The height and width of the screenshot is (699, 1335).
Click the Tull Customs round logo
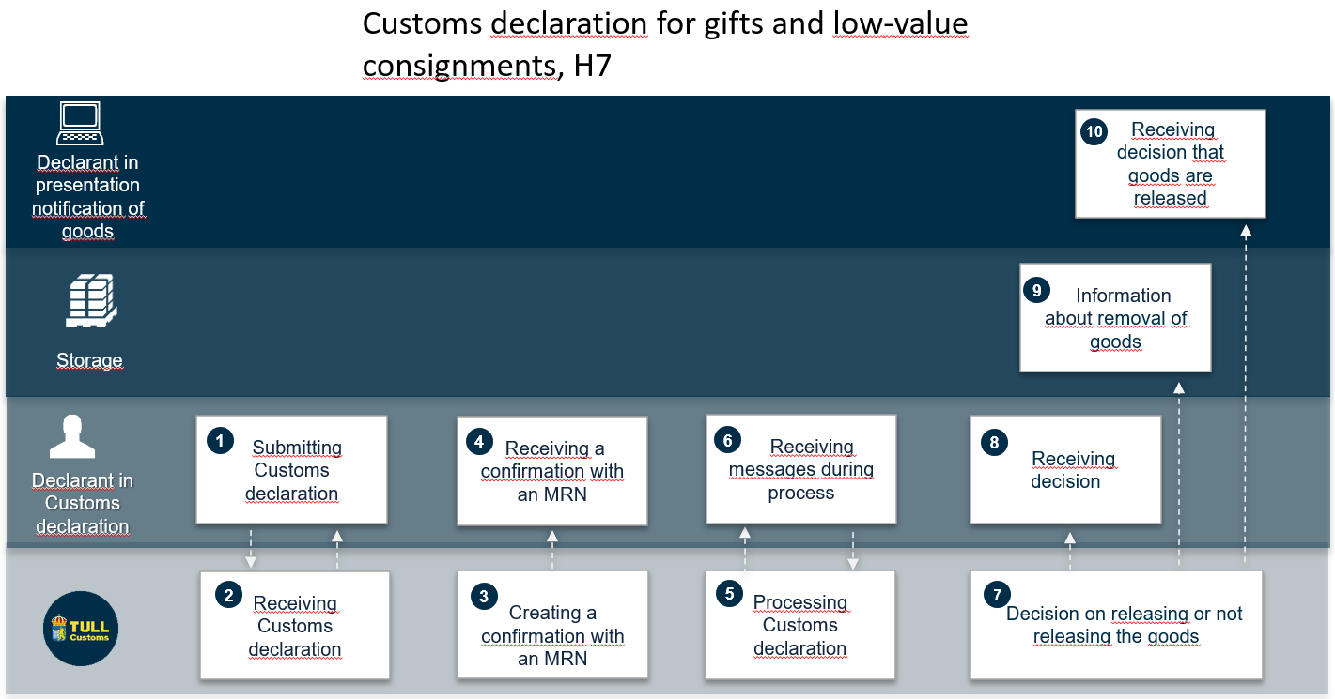click(81, 628)
